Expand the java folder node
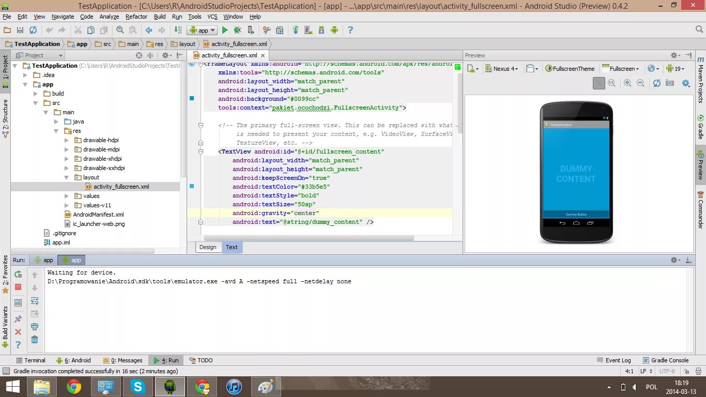706x397 pixels. 56,121
